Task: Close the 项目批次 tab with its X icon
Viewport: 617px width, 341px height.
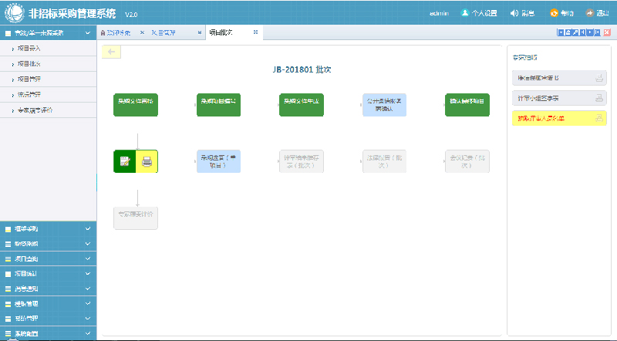Action: click(256, 32)
